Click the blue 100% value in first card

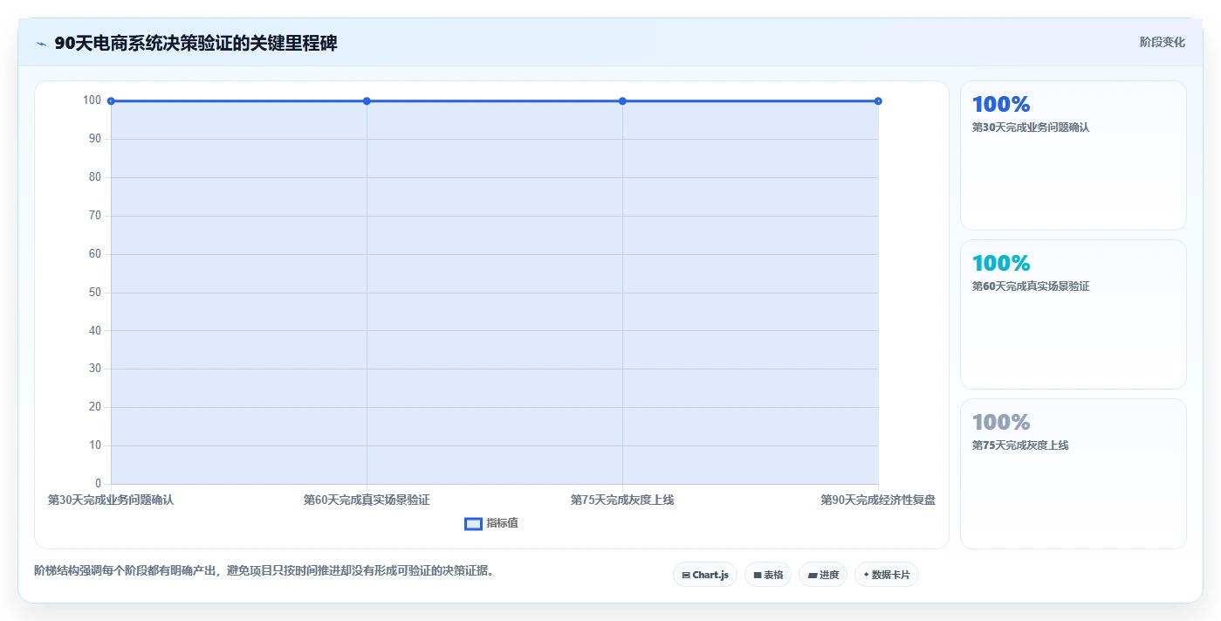1001,105
